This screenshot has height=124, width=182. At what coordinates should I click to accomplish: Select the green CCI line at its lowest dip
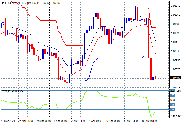pyautogui.click(x=151, y=117)
